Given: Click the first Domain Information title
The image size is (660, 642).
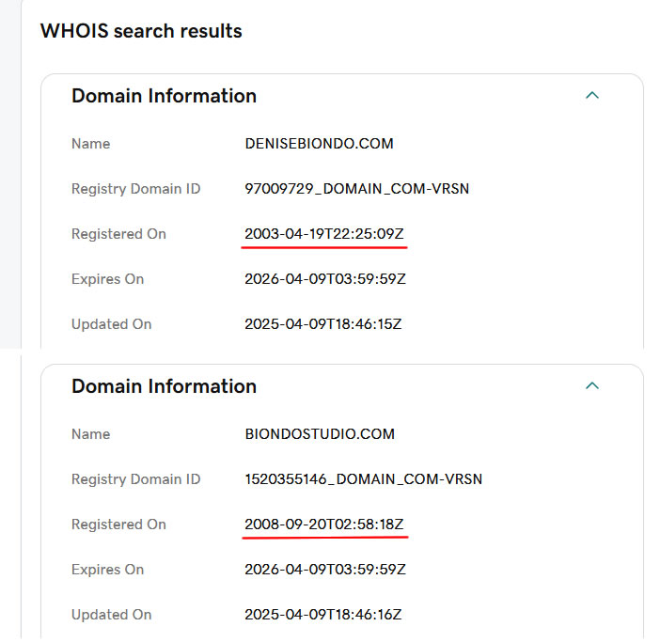Looking at the screenshot, I should pyautogui.click(x=164, y=96).
